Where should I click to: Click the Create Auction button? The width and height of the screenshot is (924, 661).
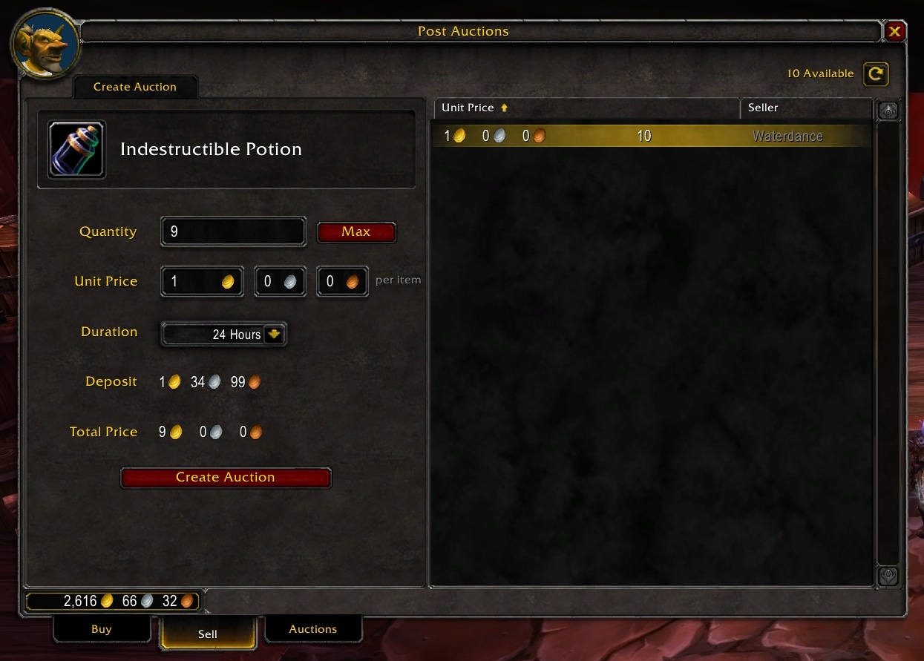click(226, 477)
